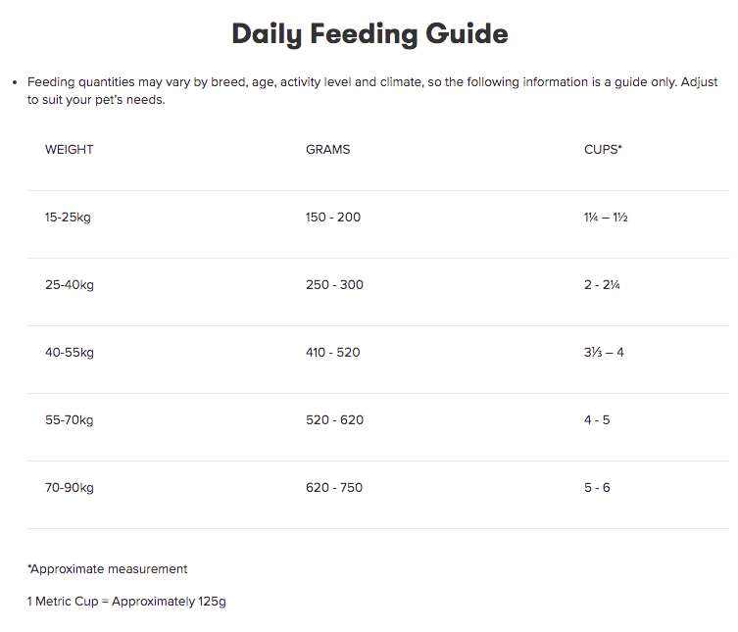This screenshot has width=738, height=632.
Task: Click the 3⅓ – 4 cups cell
Action: [603, 353]
